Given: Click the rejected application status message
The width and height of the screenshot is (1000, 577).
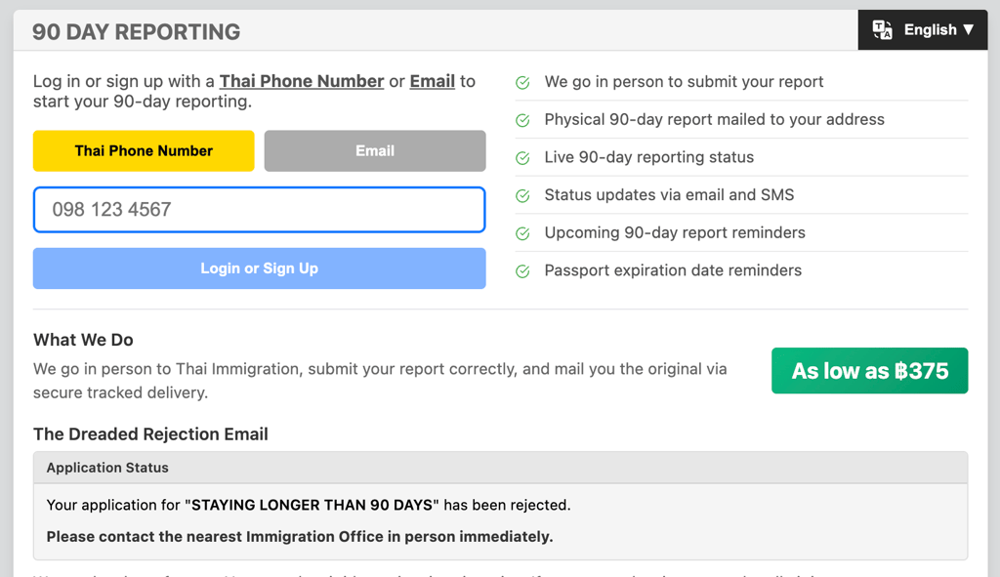Looking at the screenshot, I should (x=309, y=506).
